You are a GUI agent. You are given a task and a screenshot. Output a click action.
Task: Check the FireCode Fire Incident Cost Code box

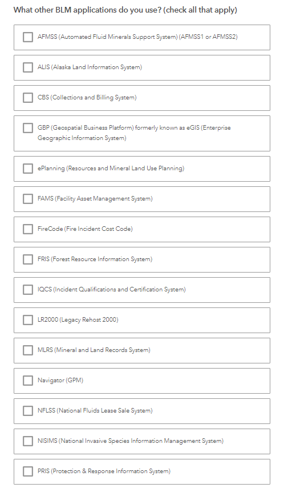(27, 229)
